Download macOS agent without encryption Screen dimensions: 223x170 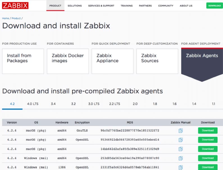click(x=208, y=149)
